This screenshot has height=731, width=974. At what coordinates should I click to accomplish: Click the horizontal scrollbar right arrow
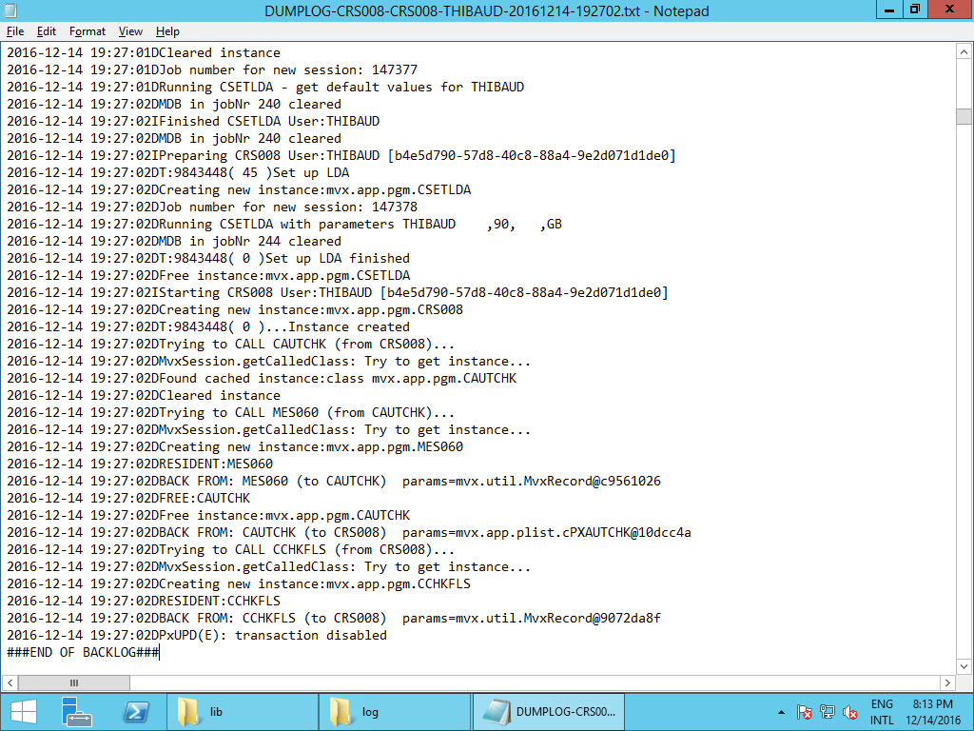click(946, 683)
